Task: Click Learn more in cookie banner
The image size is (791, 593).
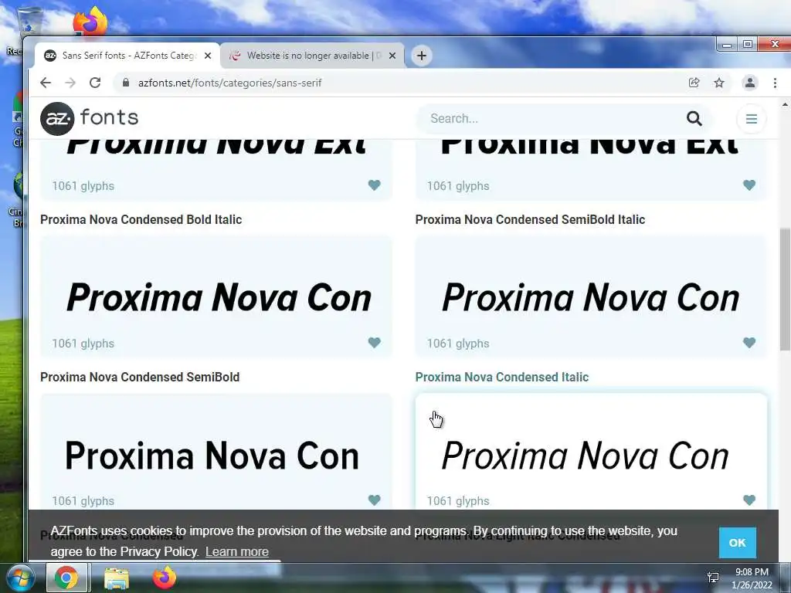Action: click(236, 551)
